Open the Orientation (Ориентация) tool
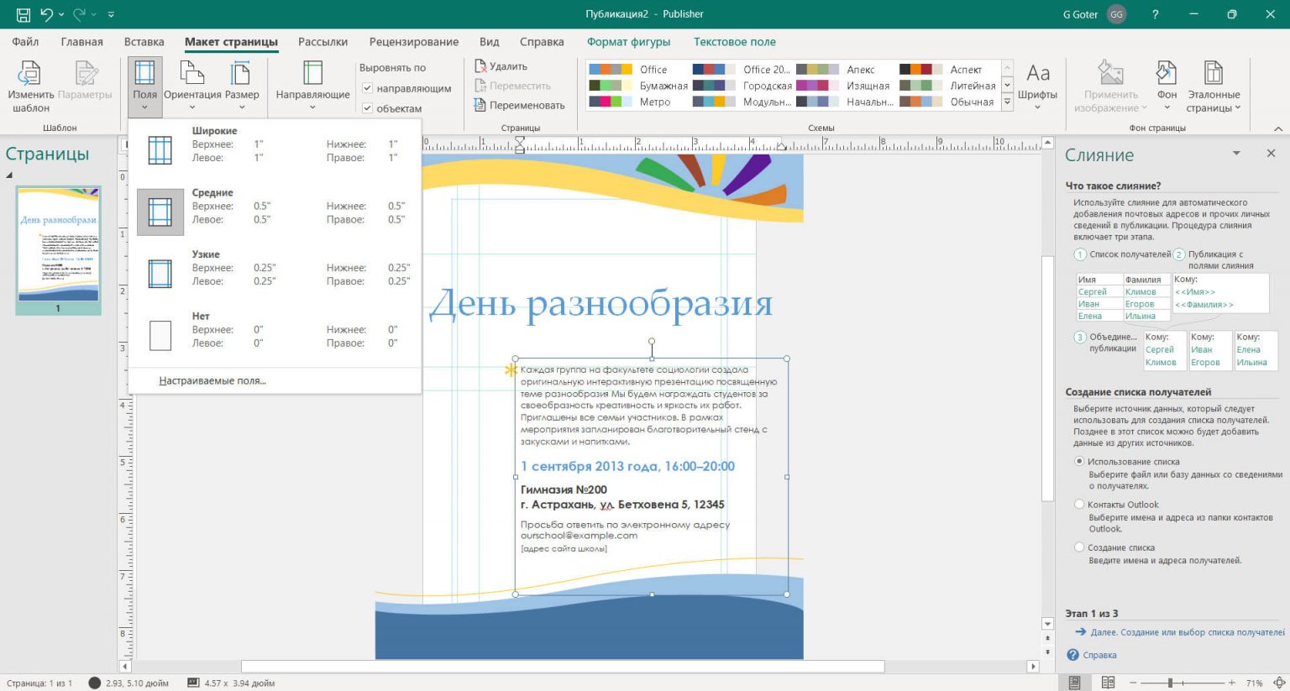Viewport: 1290px width, 691px height. 192,85
